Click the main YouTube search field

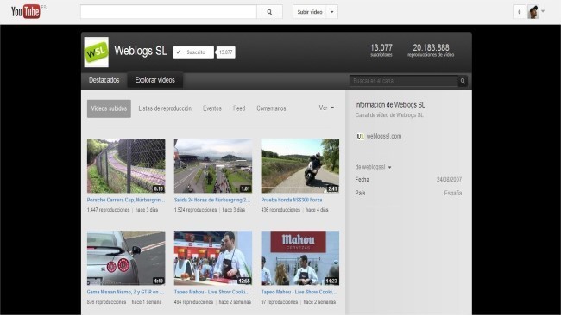168,12
